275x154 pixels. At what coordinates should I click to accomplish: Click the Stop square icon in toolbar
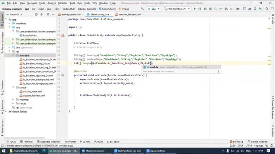231,9
